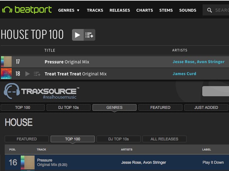Open Sounds in Beatport nav
This screenshot has height=171, width=229.
click(188, 10)
